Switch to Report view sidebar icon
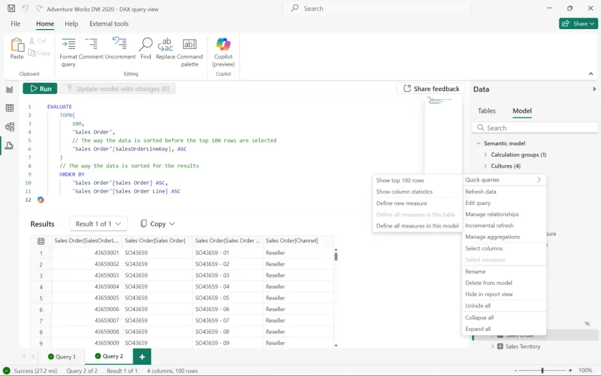601x376 pixels. (x=9, y=89)
